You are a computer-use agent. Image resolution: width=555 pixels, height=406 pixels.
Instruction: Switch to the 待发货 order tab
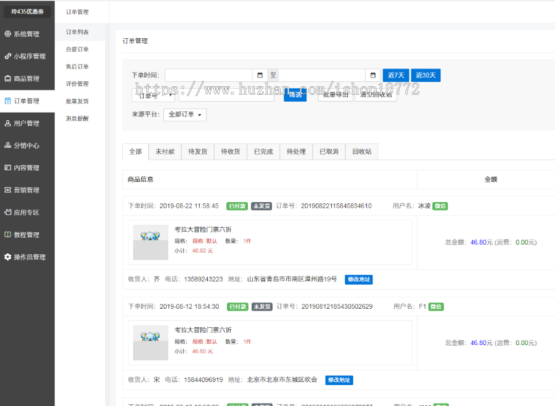[x=197, y=152]
